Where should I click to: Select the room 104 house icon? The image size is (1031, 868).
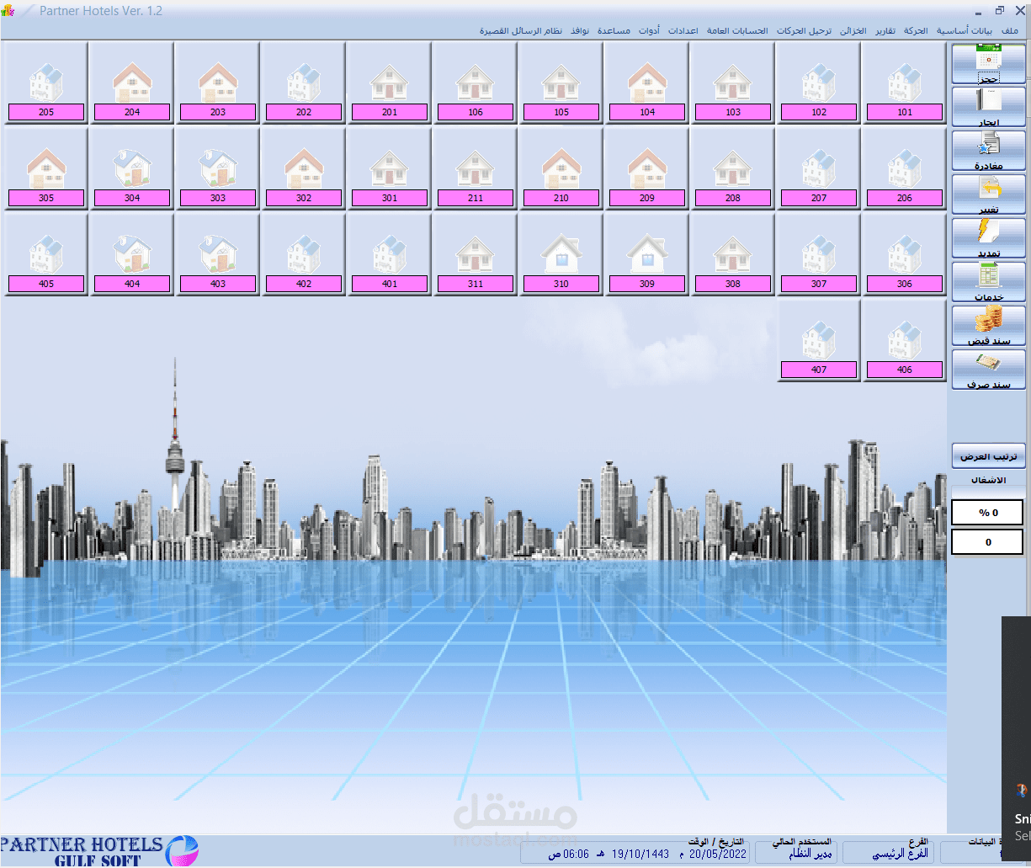point(647,83)
